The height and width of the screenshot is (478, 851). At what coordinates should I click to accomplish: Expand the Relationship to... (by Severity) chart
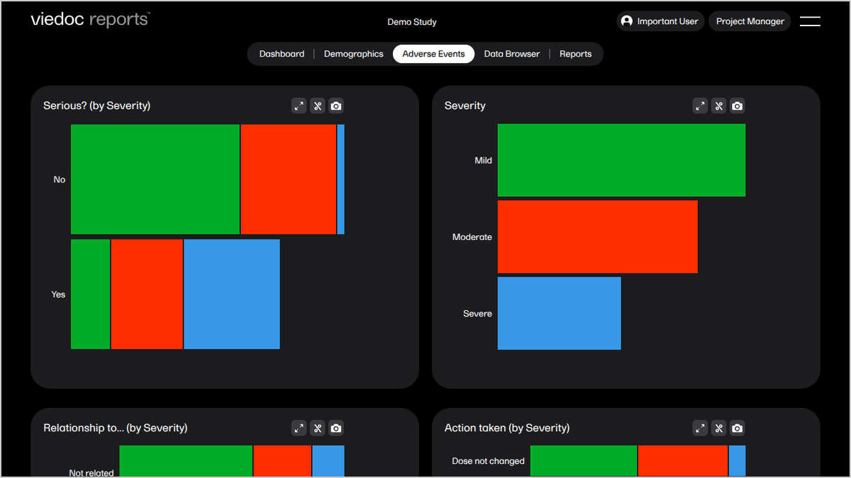click(299, 428)
